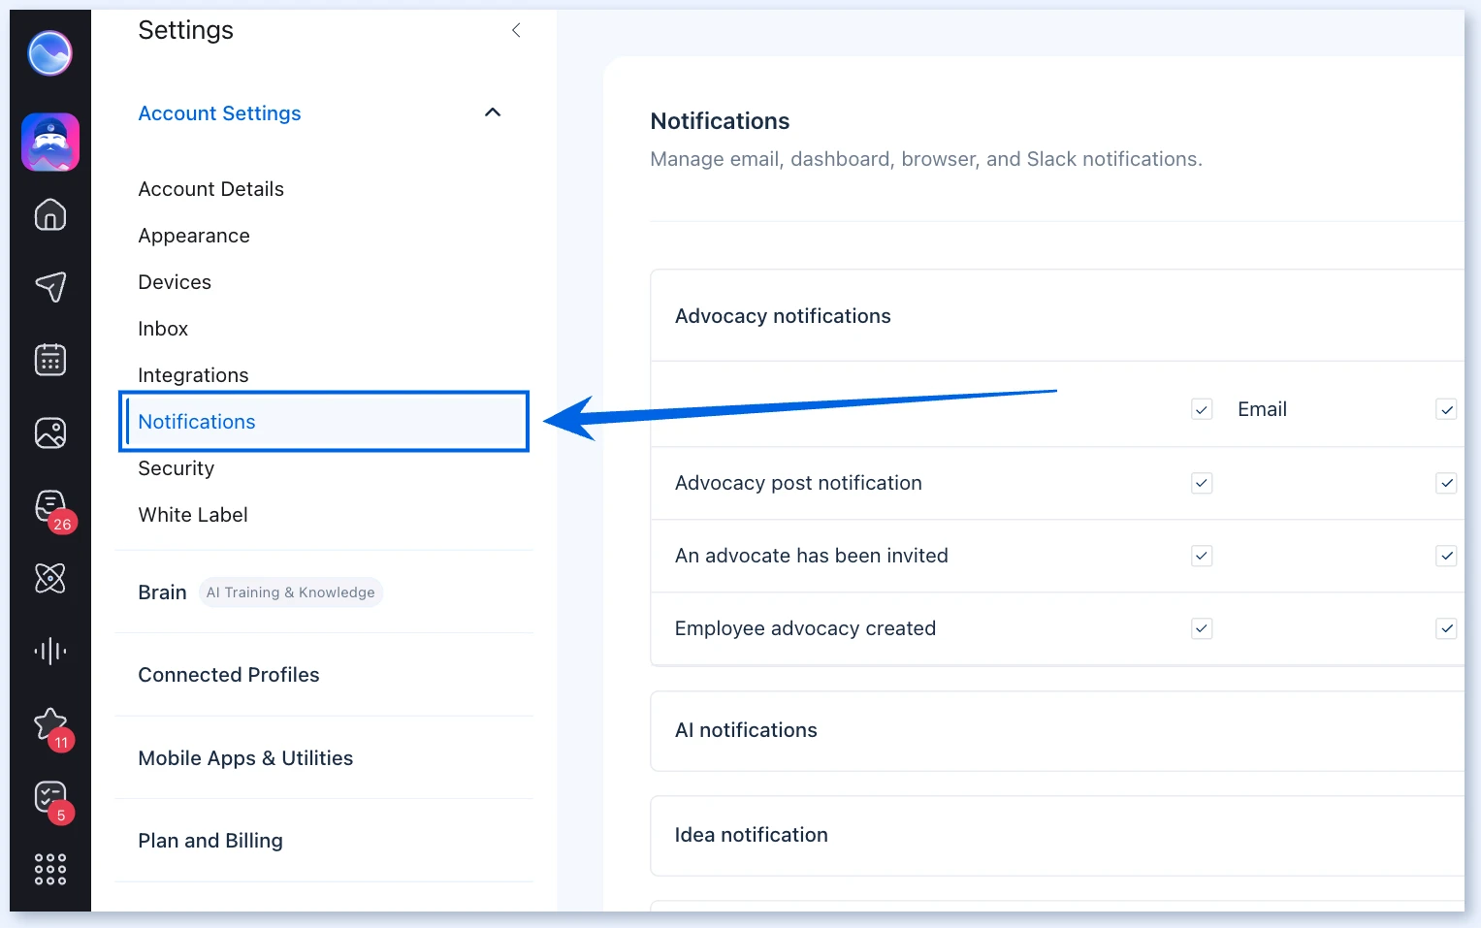Open the audio waveform listening icon

[x=50, y=651]
